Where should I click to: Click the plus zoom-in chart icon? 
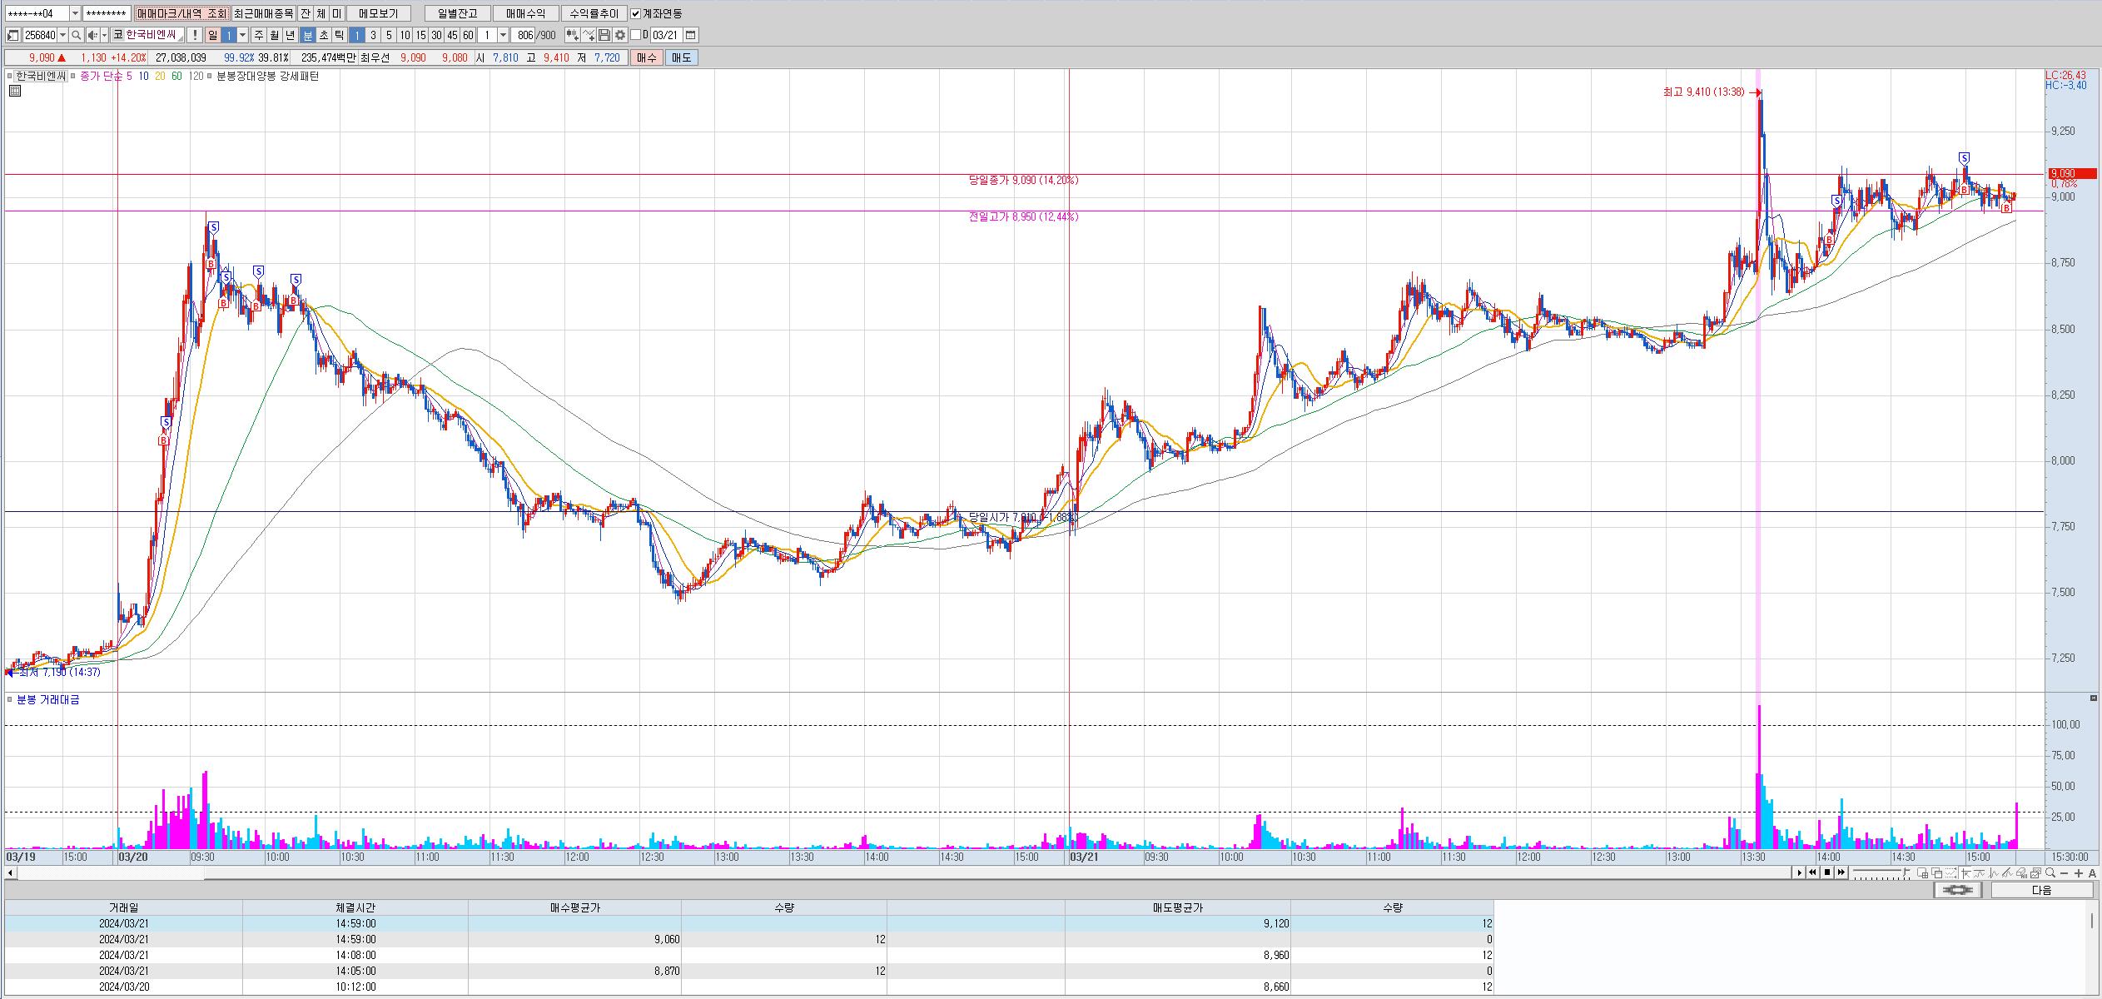[2078, 872]
